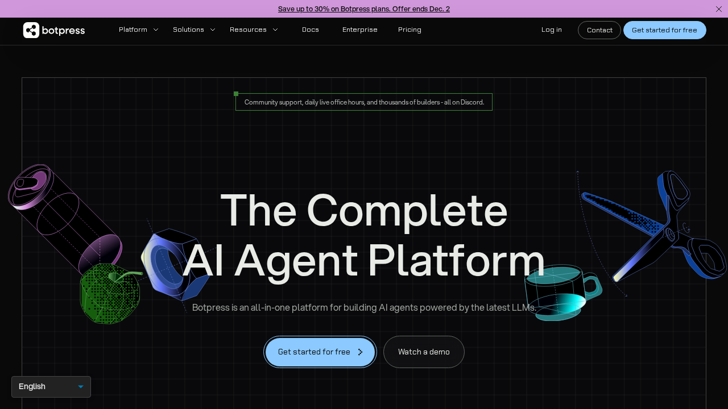
Task: Click the Botpress logo
Action: click(53, 30)
